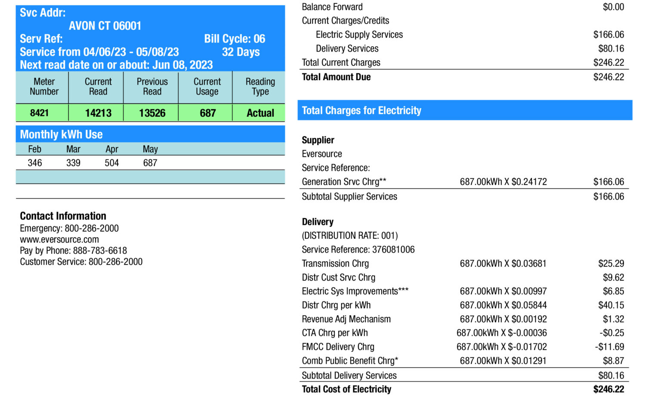
Task: Click the May usage value in monthly table
Action: [x=150, y=163]
